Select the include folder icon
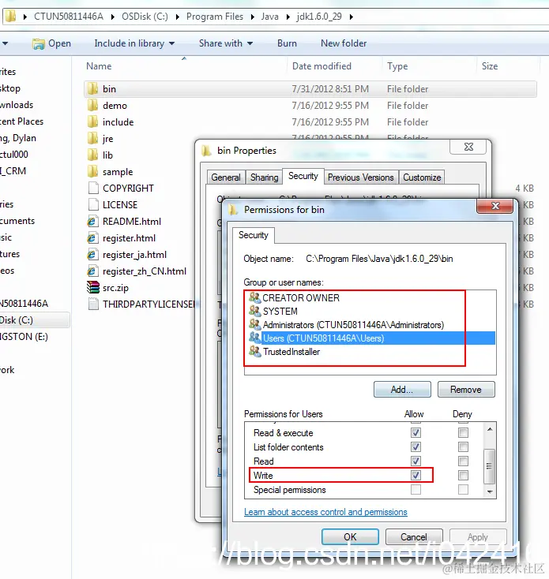This screenshot has height=579, width=549. coord(92,122)
